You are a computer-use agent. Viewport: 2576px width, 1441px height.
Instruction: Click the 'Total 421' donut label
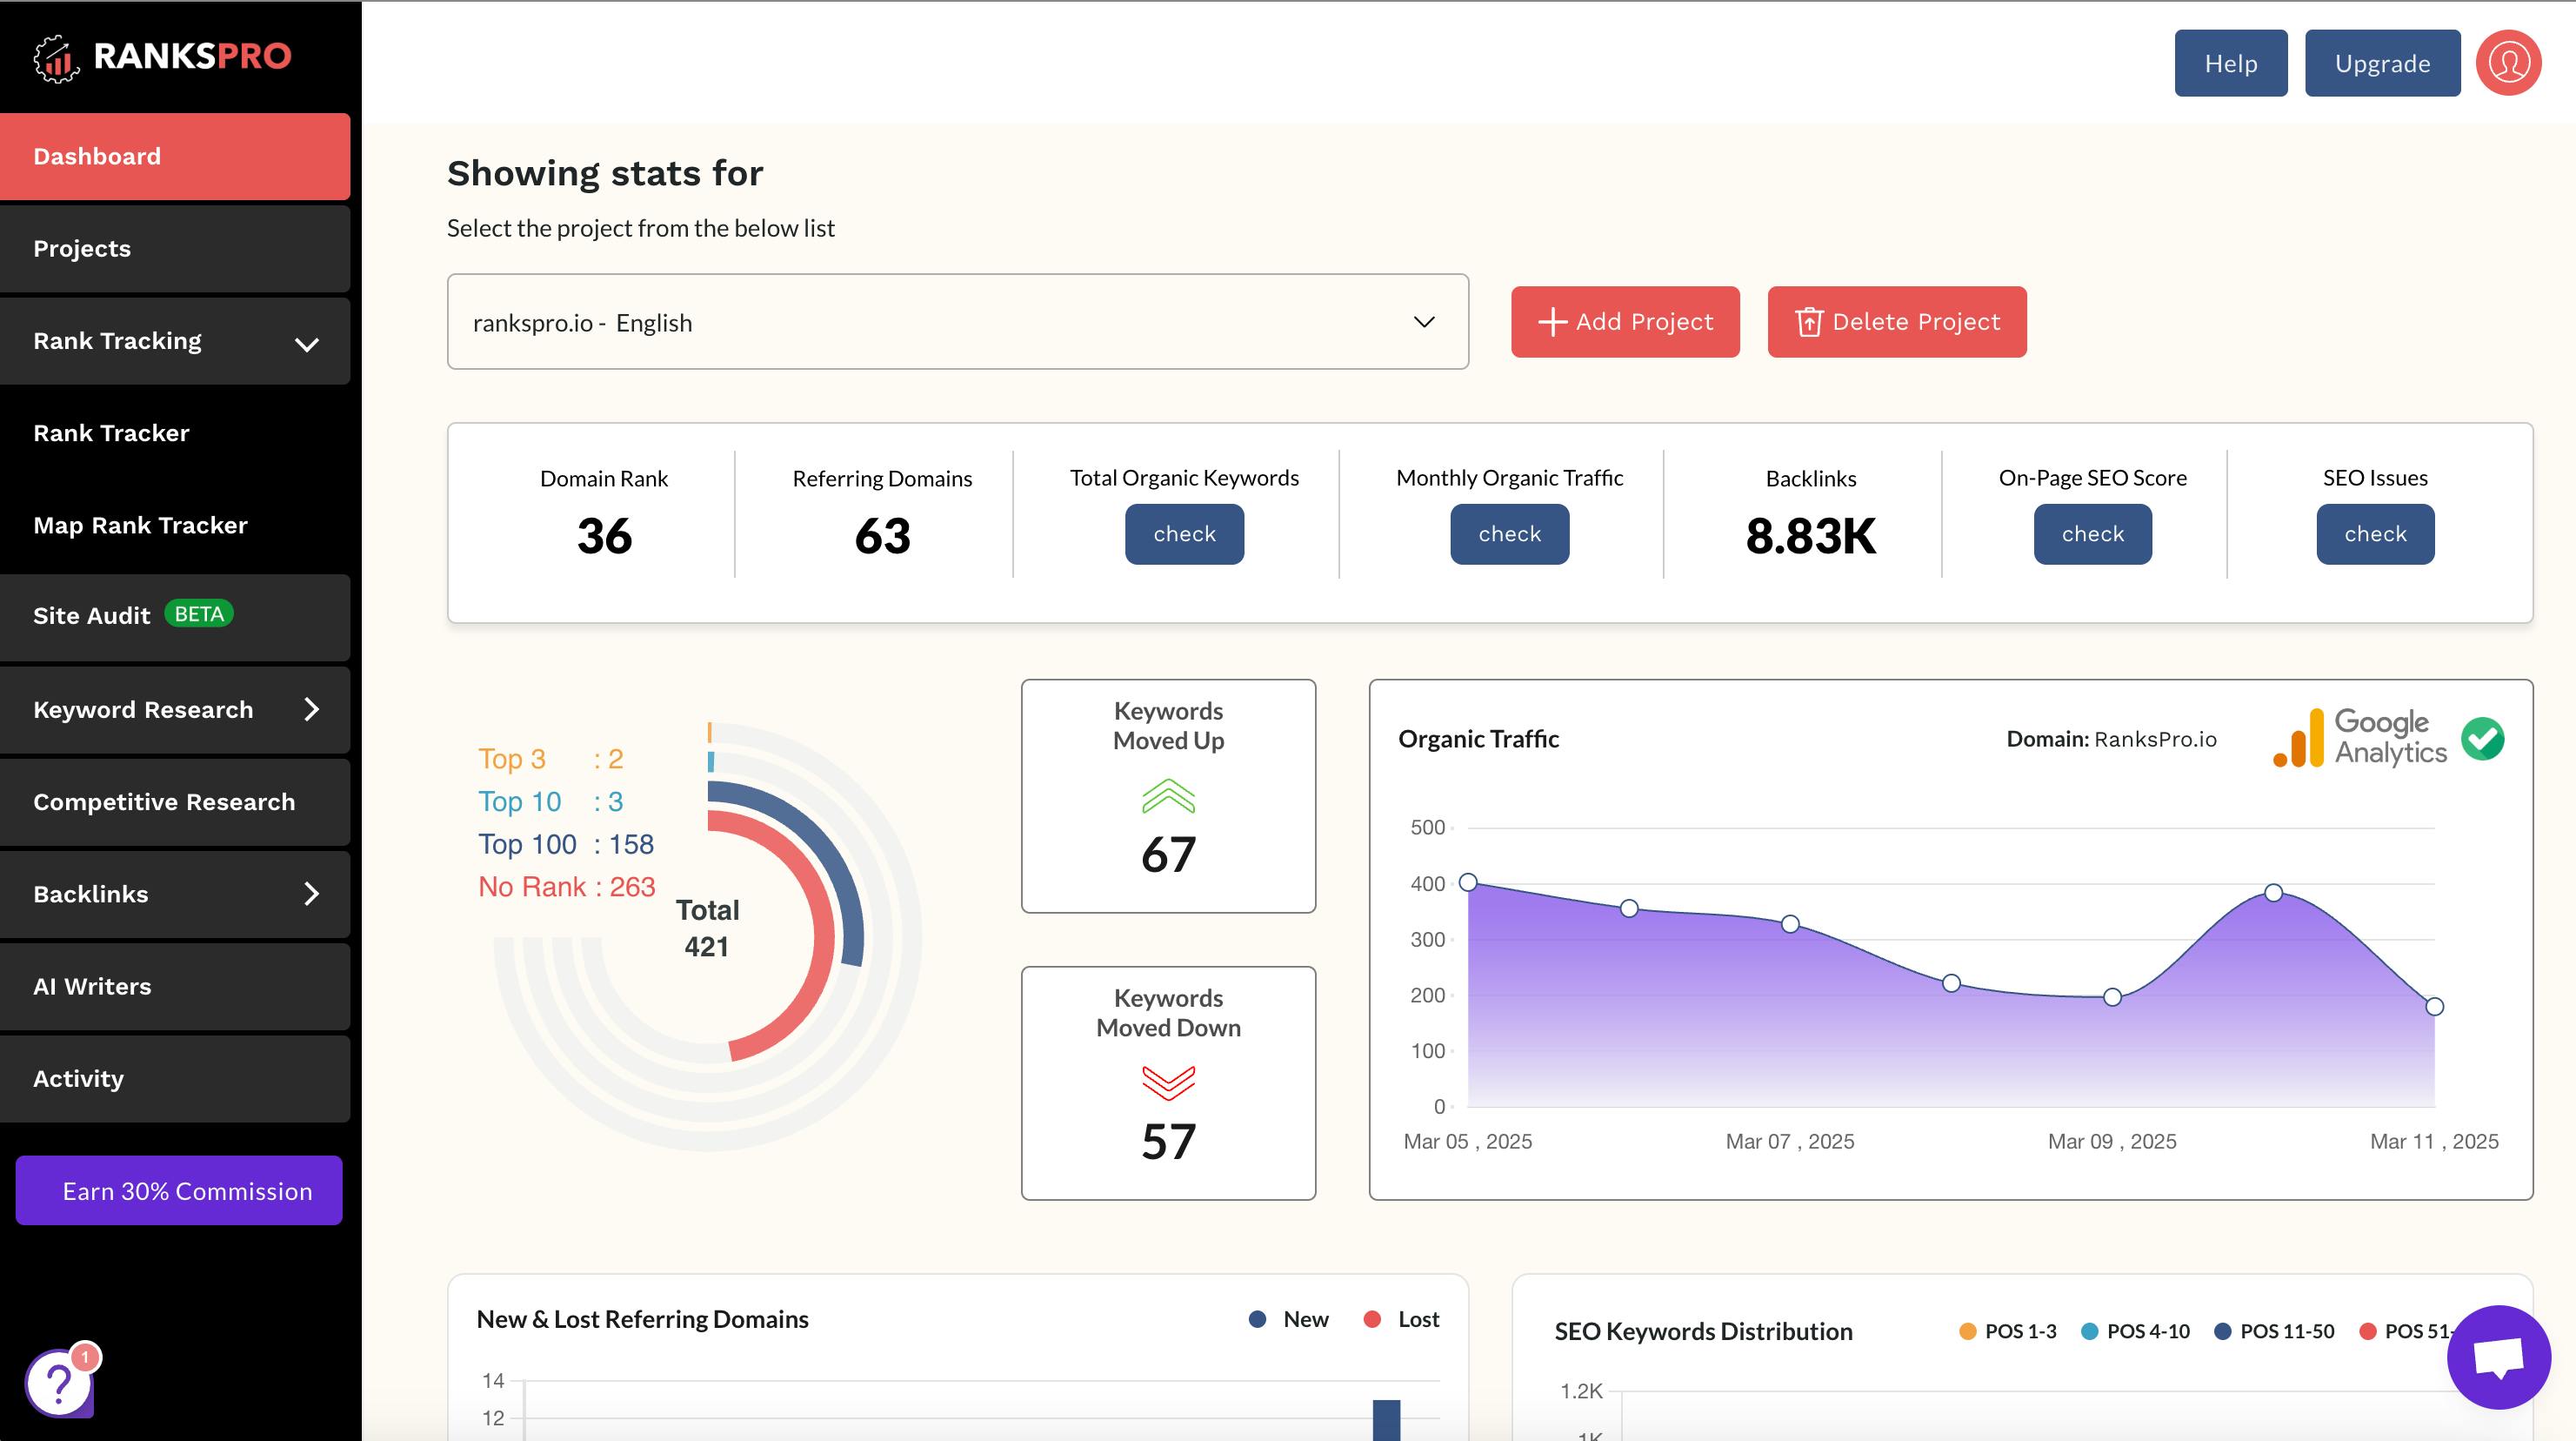(707, 928)
